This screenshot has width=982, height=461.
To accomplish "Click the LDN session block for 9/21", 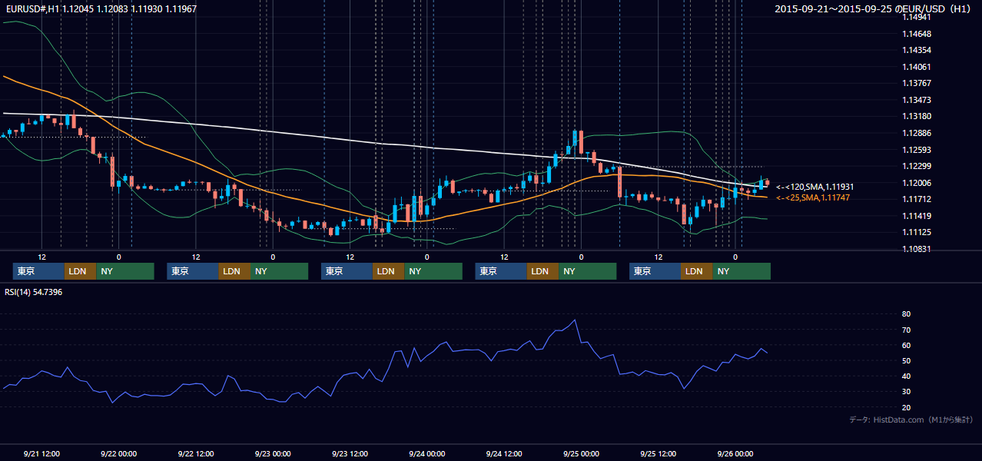I will pyautogui.click(x=80, y=271).
